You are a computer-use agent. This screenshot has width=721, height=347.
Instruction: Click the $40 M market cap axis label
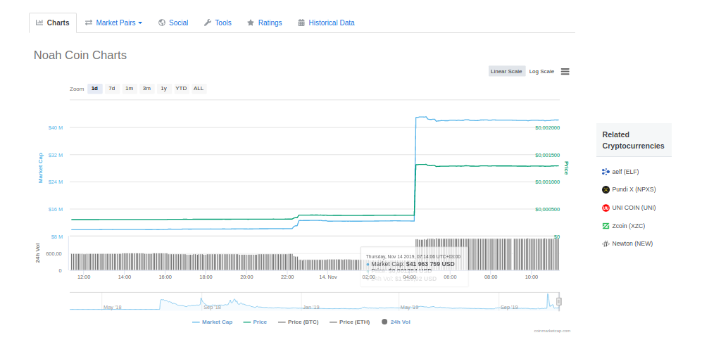55,127
